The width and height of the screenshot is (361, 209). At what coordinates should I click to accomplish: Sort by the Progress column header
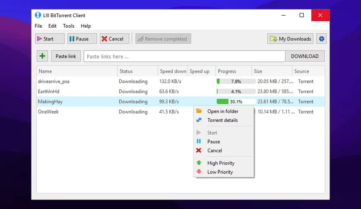(x=234, y=71)
